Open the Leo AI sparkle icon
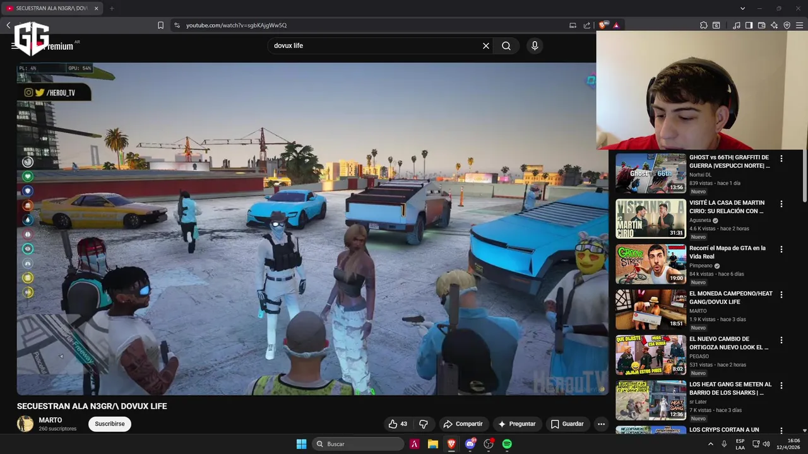The height and width of the screenshot is (454, 808). point(774,25)
